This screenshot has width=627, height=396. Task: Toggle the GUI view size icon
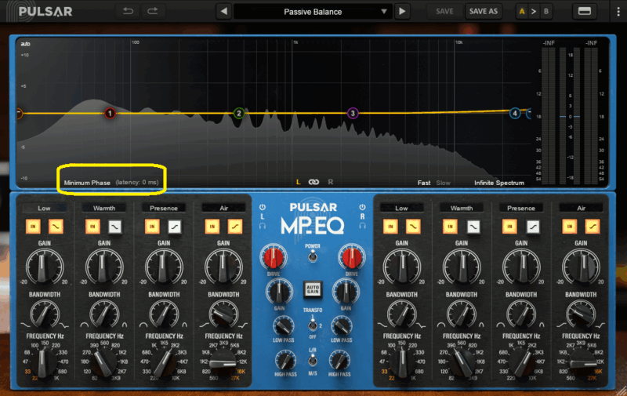(x=584, y=11)
